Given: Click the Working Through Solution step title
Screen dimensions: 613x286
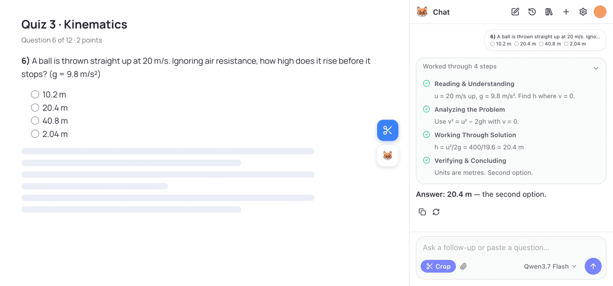Looking at the screenshot, I should pyautogui.click(x=475, y=135).
